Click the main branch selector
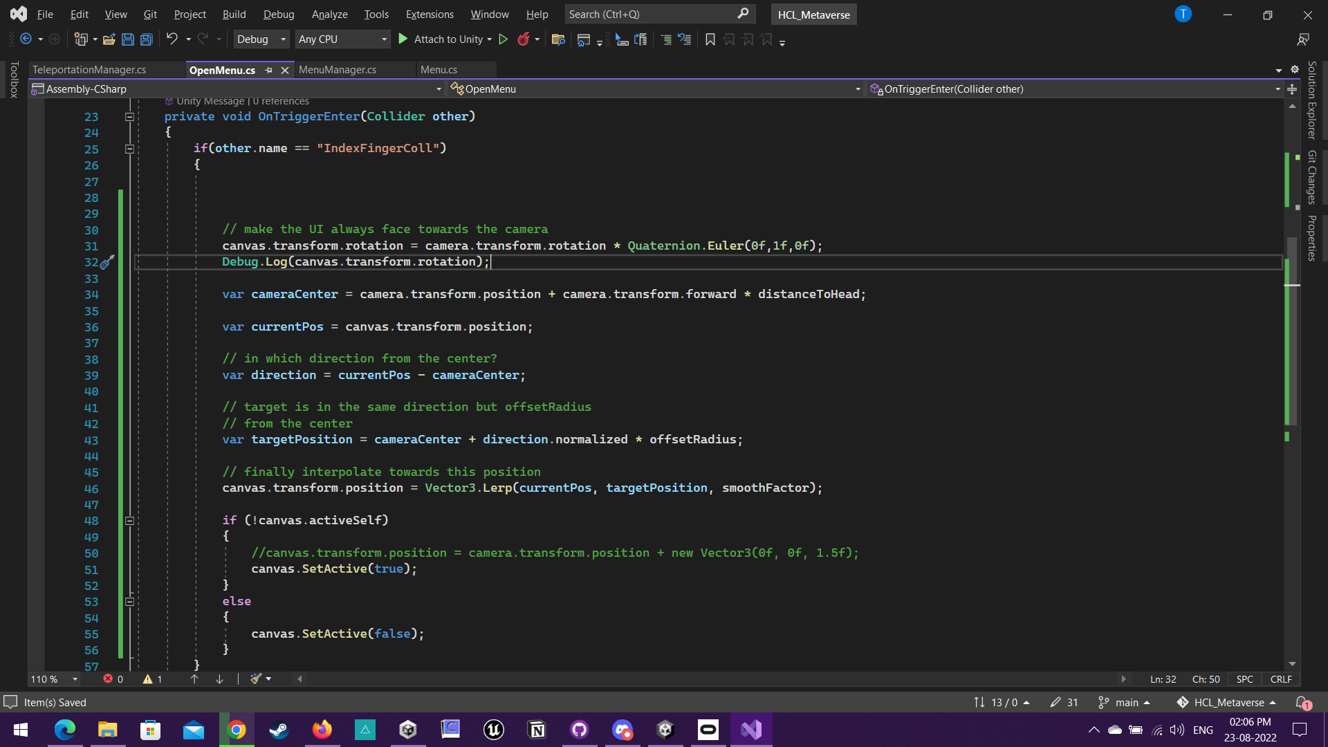The height and width of the screenshot is (747, 1328). coord(1124,702)
